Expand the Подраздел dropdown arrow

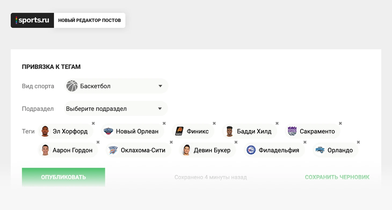[x=160, y=109]
